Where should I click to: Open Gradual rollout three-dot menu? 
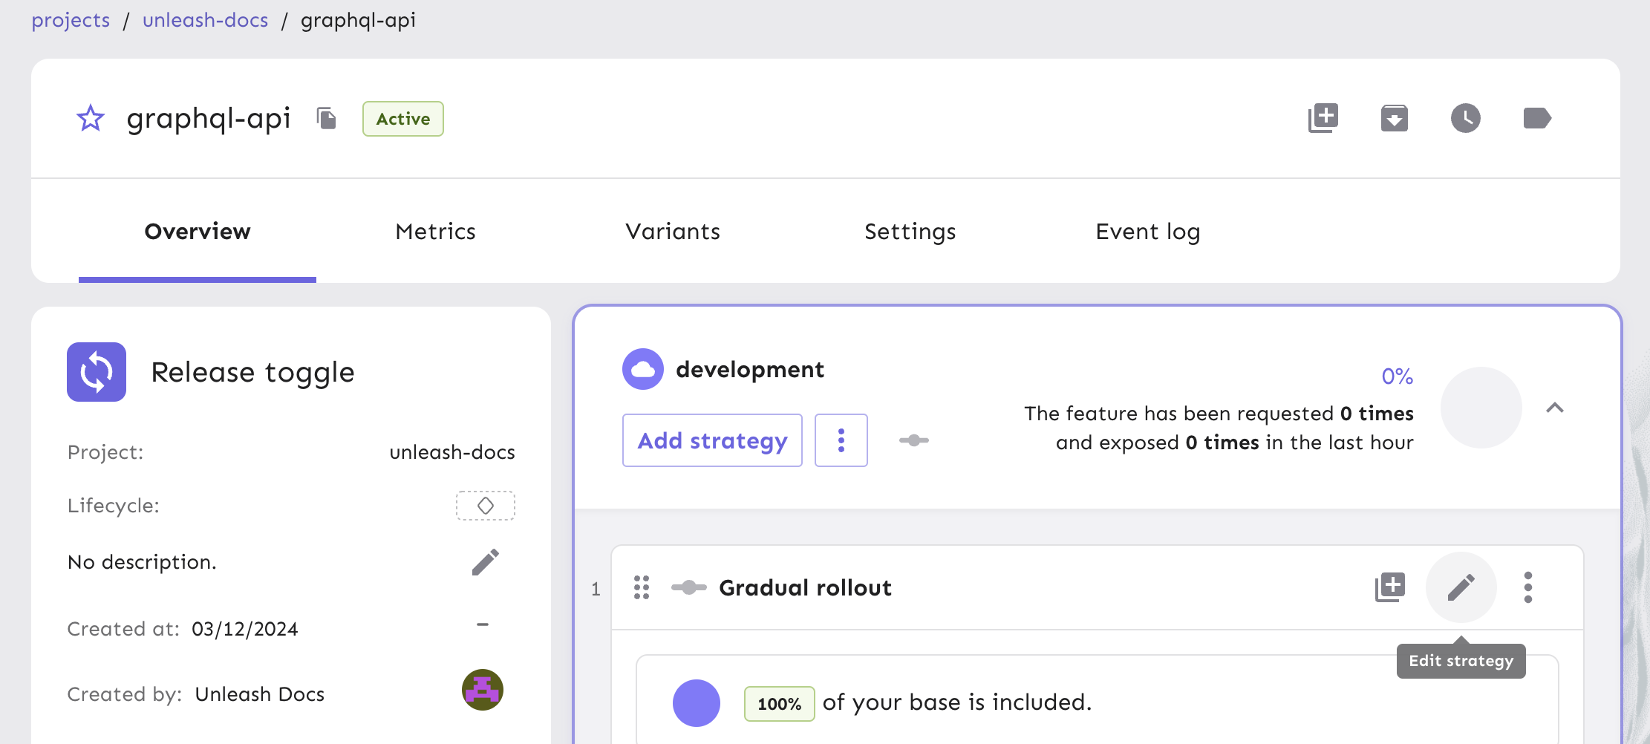(1527, 588)
